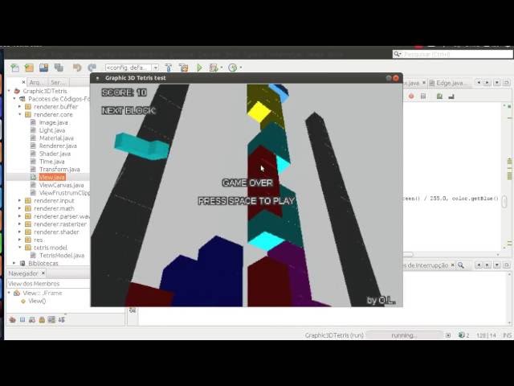The image size is (514, 386).
Task: Click notifications icon in status bar
Action: pyautogui.click(x=463, y=335)
